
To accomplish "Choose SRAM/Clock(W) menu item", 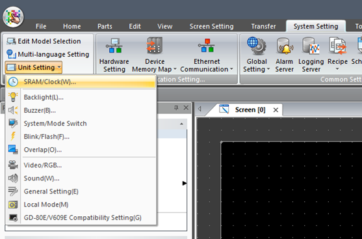I will [81, 81].
